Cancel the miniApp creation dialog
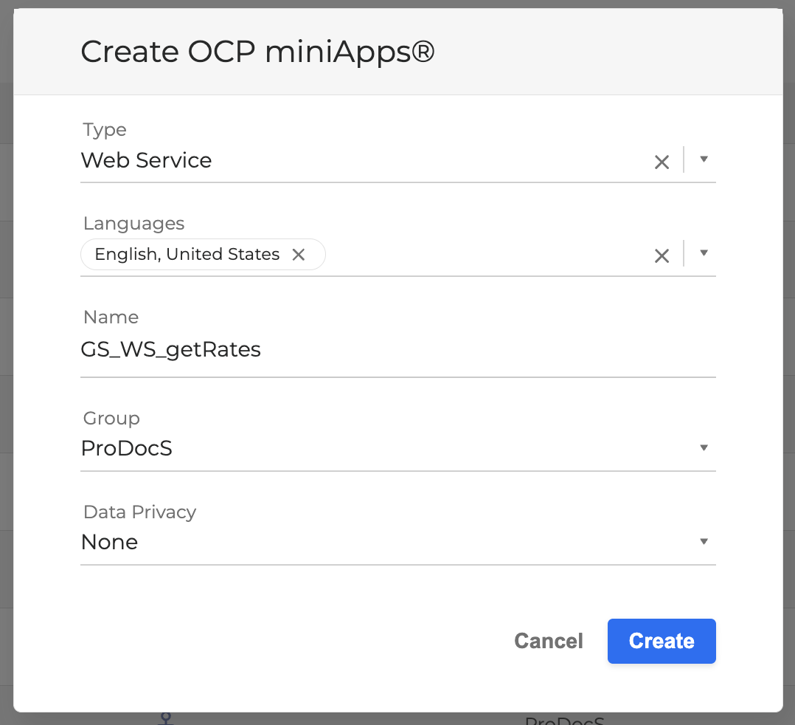The height and width of the screenshot is (725, 795). [548, 641]
